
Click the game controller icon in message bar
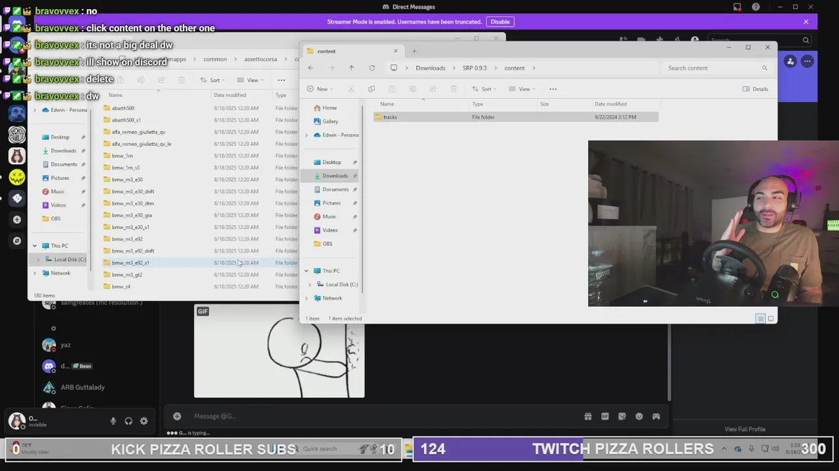click(656, 416)
